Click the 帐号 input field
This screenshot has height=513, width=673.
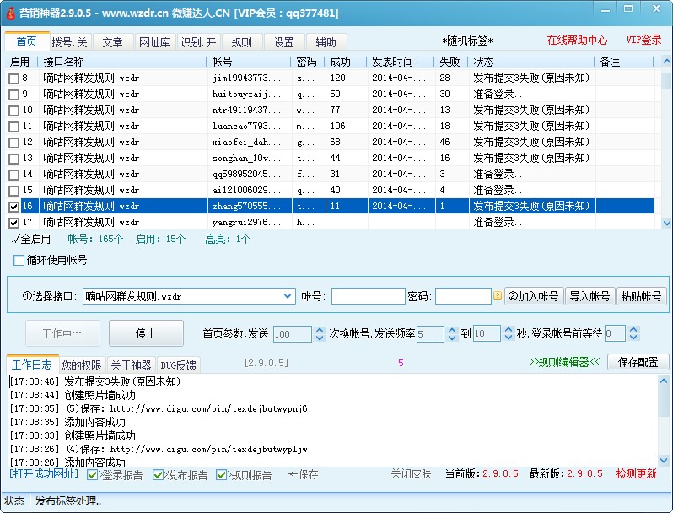(x=368, y=296)
